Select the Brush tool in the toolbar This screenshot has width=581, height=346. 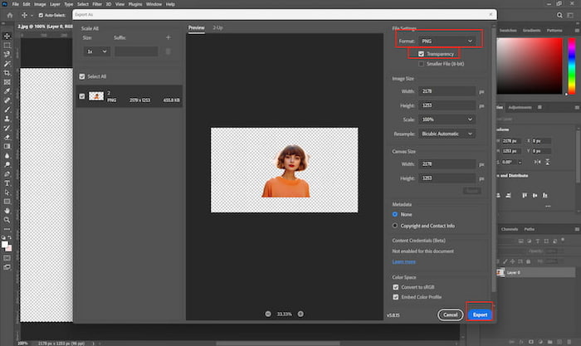[7, 109]
